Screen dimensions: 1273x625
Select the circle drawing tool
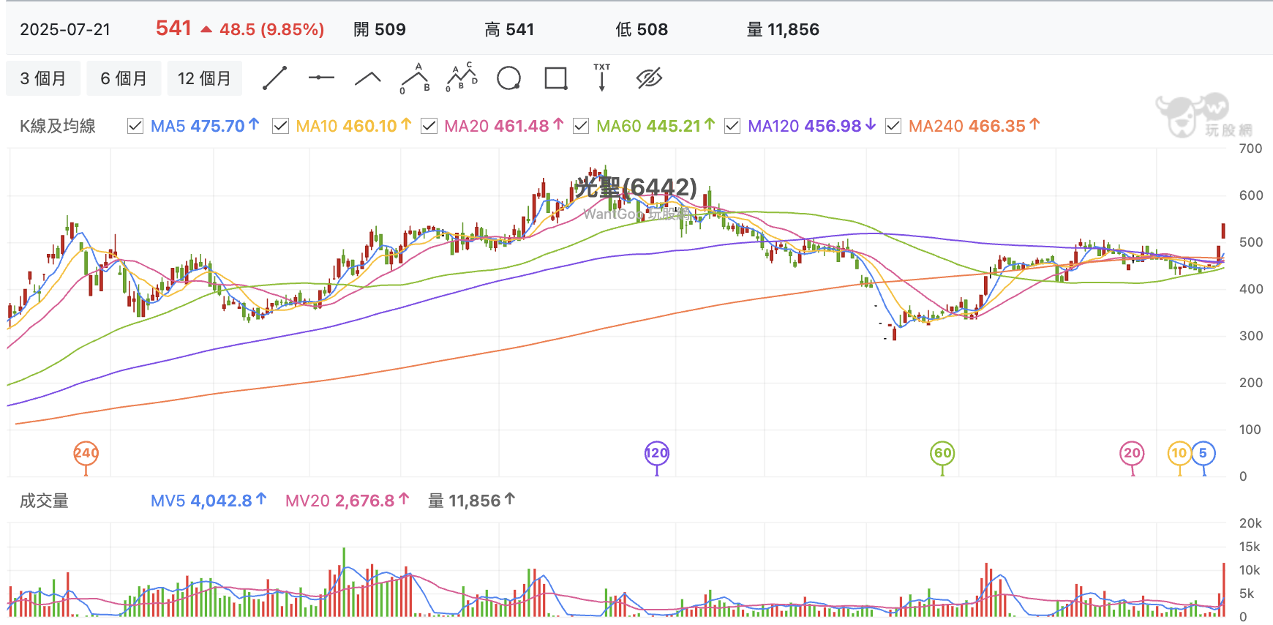pos(508,78)
